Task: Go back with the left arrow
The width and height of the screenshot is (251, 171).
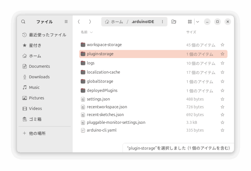Action: pos(79,22)
